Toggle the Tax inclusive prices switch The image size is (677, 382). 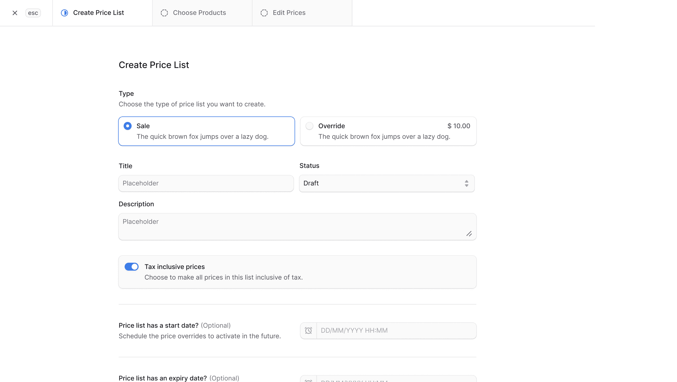132,267
